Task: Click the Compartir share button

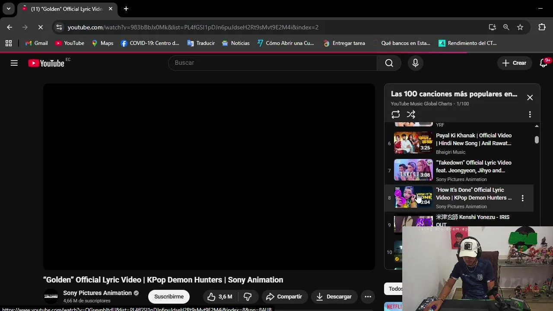Action: pos(284,297)
